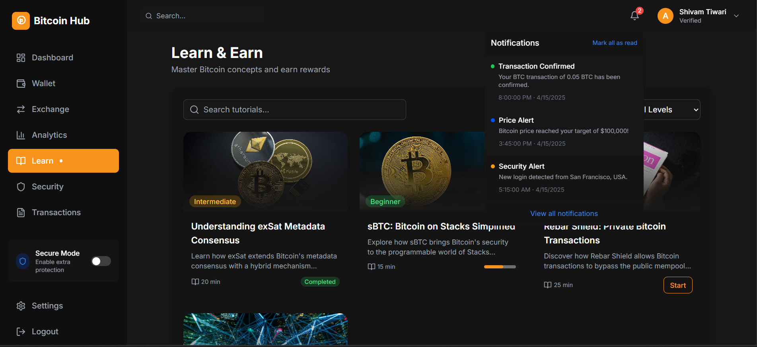
Task: Click the Wallet icon in sidebar
Action: [21, 84]
